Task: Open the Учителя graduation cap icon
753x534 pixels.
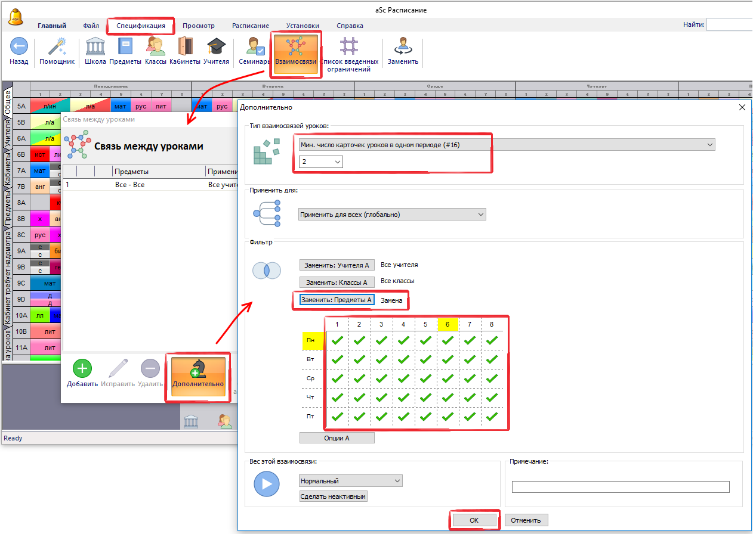Action: [x=216, y=46]
